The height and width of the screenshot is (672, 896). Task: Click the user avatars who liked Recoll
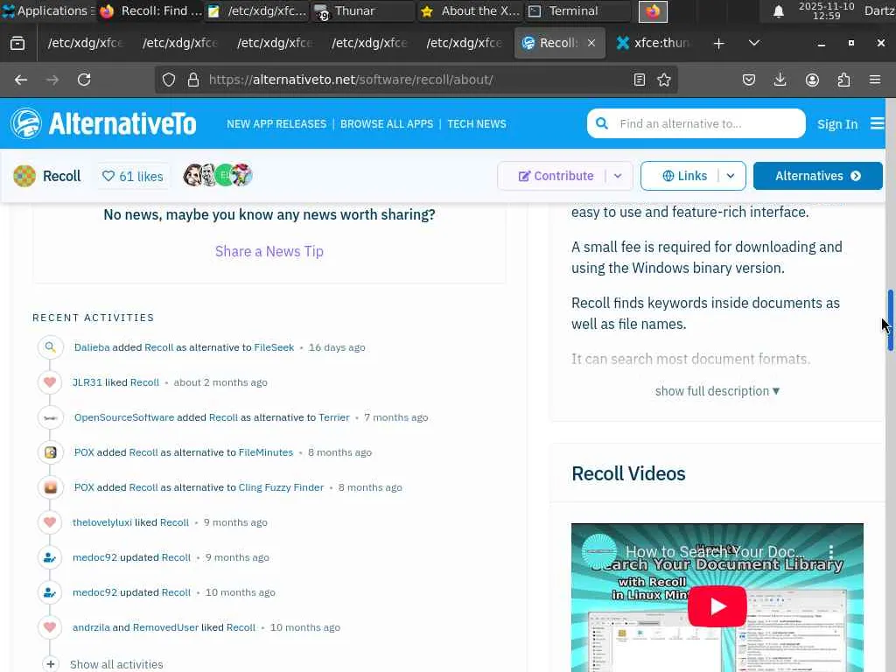coord(218,175)
